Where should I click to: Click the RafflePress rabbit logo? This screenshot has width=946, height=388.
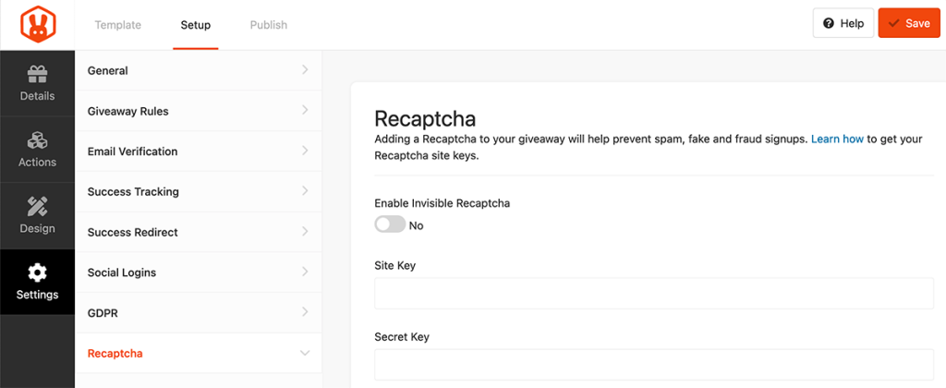(x=37, y=24)
